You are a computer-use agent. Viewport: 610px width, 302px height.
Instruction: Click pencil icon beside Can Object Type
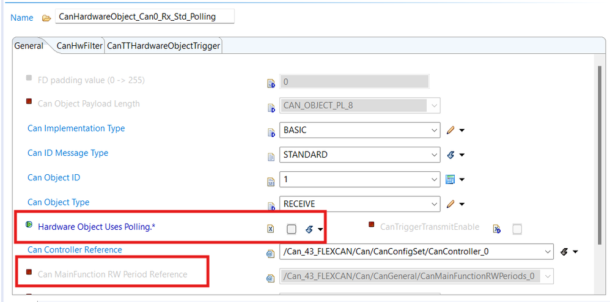point(451,204)
